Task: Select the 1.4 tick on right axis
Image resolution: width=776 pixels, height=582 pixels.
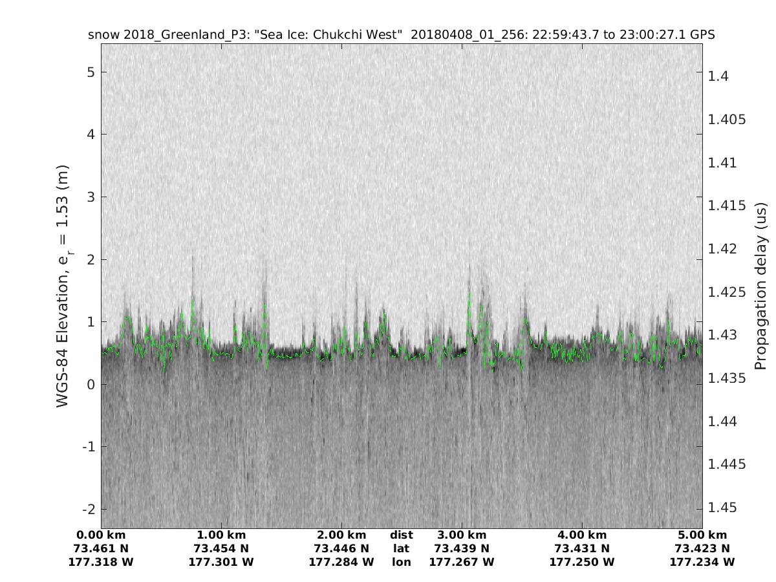Action: (720, 76)
